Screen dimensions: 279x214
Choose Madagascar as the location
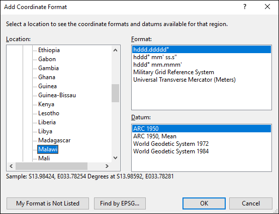click(x=54, y=140)
